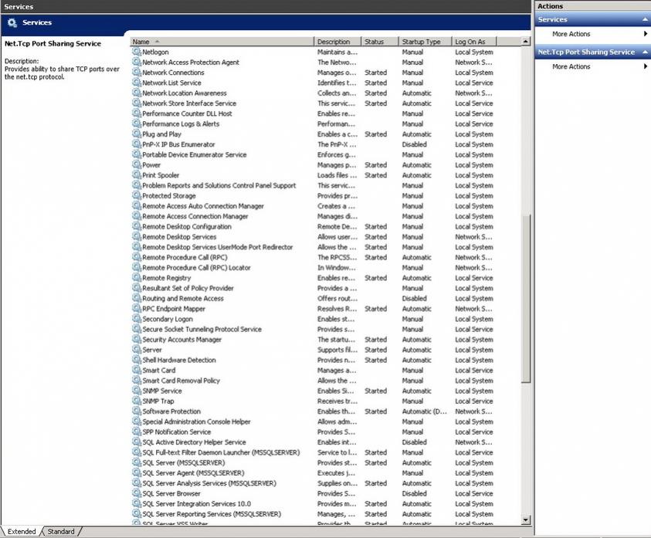Viewport: 651px width, 538px height.
Task: Click the vertical scrollbar thumb
Action: (x=526, y=298)
